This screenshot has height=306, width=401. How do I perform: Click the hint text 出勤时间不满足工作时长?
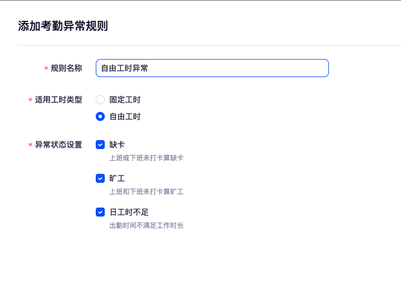pos(146,226)
